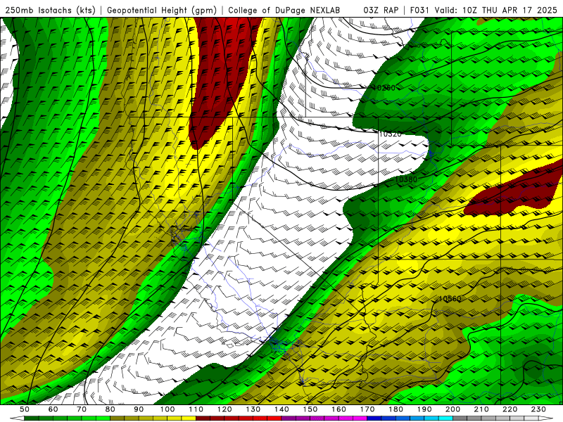The width and height of the screenshot is (563, 422).
Task: Click the 80 value on the color scale
Action: coord(110,409)
